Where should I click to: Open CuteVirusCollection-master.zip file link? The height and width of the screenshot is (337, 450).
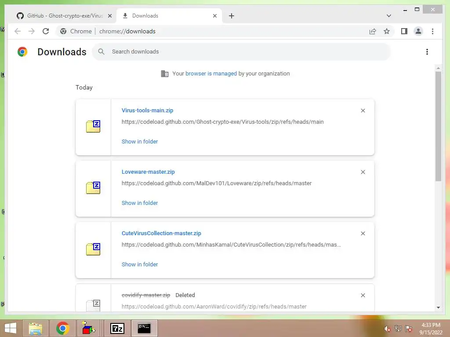[x=161, y=233]
